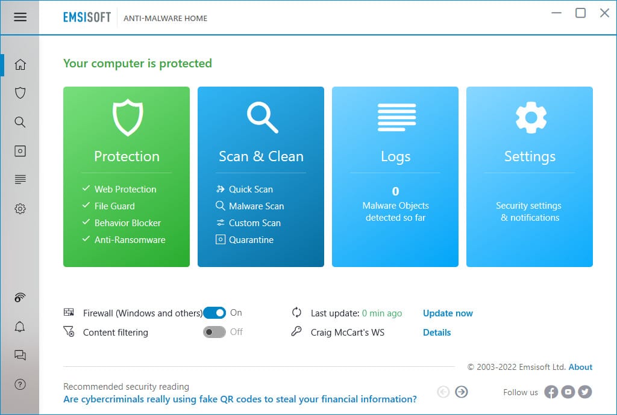The height and width of the screenshot is (415, 617).
Task: Open Emsisoft Twitter profile
Action: (x=585, y=392)
